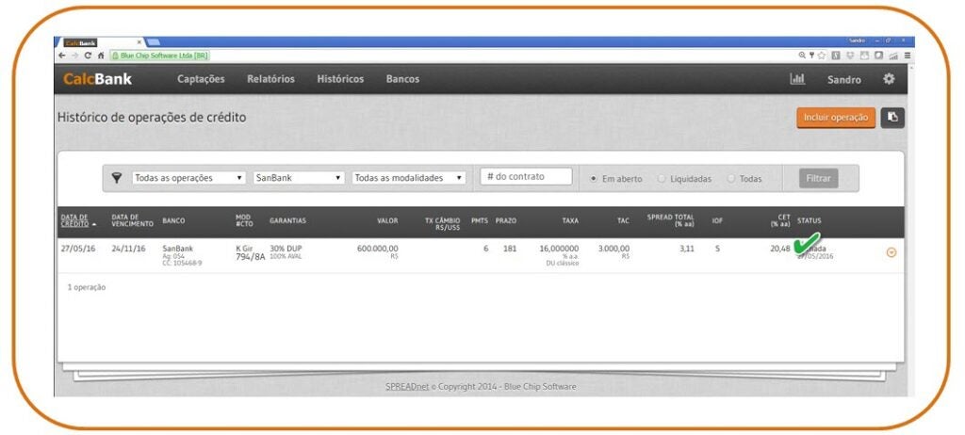Select the Todas radio option

tap(731, 179)
